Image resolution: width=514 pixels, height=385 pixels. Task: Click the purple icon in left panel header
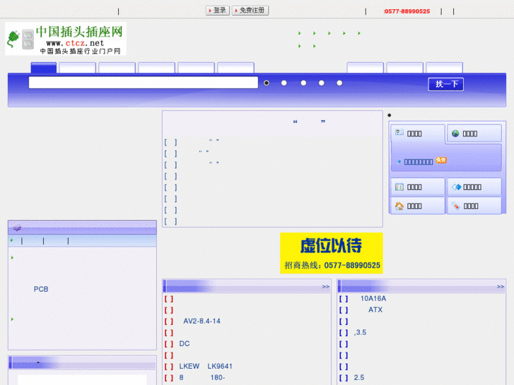pos(17,227)
